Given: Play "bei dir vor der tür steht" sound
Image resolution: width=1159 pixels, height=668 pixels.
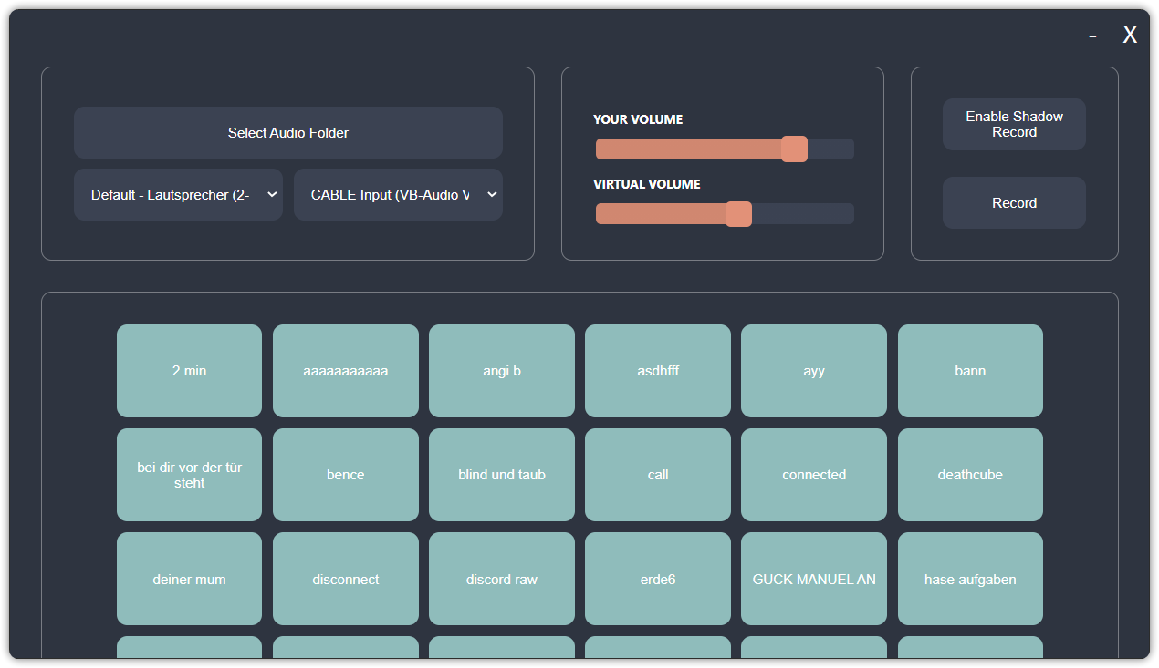Looking at the screenshot, I should pos(189,475).
